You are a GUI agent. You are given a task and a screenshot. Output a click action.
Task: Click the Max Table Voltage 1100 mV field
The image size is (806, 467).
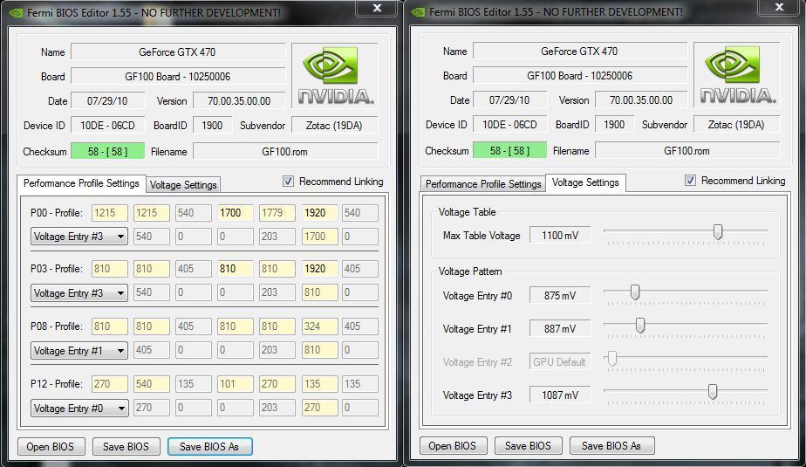(x=560, y=235)
